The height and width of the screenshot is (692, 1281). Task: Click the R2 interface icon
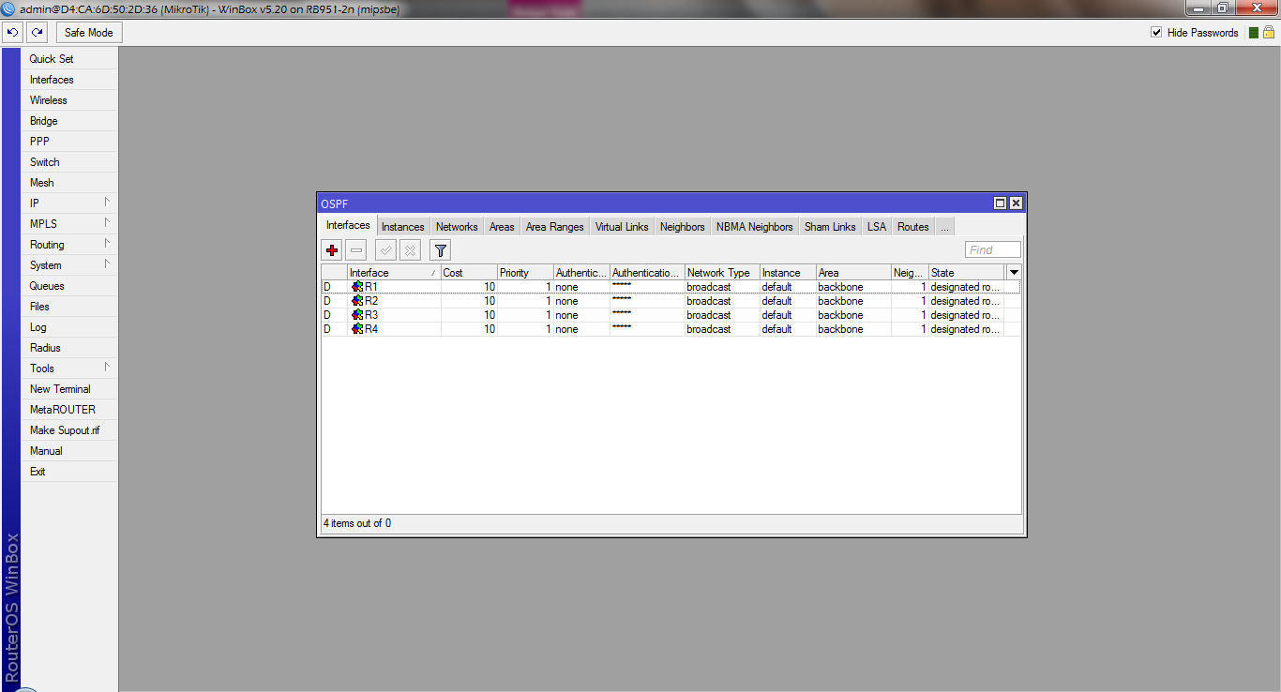click(357, 301)
